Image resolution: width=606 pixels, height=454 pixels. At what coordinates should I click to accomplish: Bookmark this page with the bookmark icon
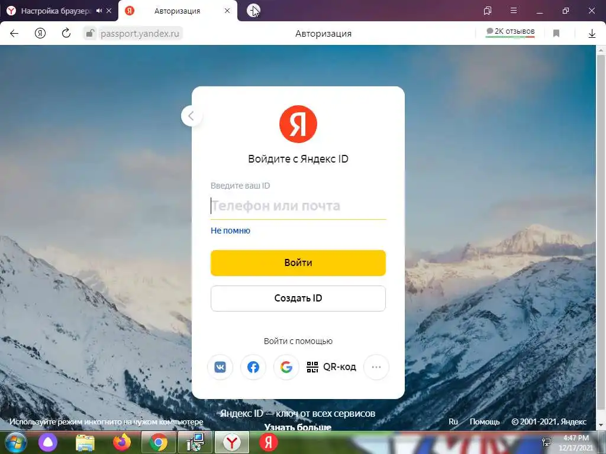(x=556, y=34)
